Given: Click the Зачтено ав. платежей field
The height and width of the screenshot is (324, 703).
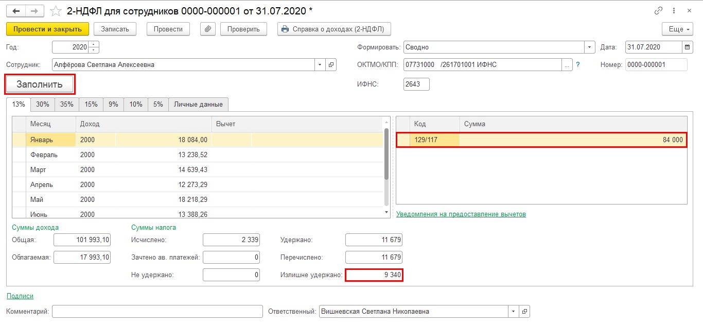Looking at the screenshot, I should click(231, 257).
